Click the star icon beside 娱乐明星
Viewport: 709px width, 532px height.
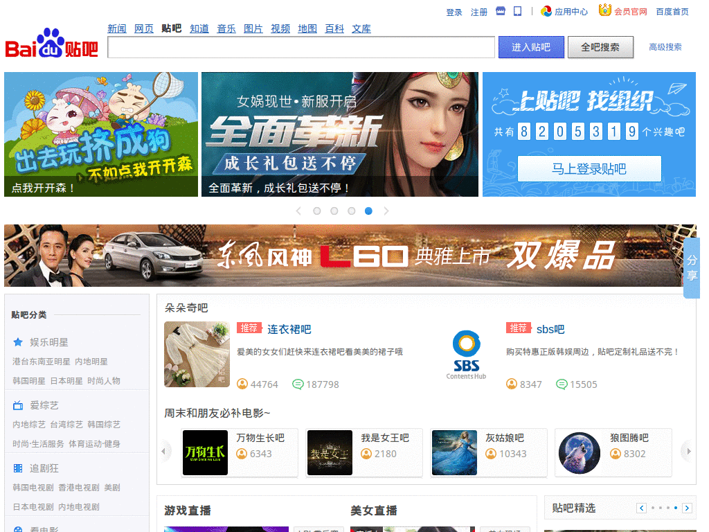pyautogui.click(x=19, y=342)
